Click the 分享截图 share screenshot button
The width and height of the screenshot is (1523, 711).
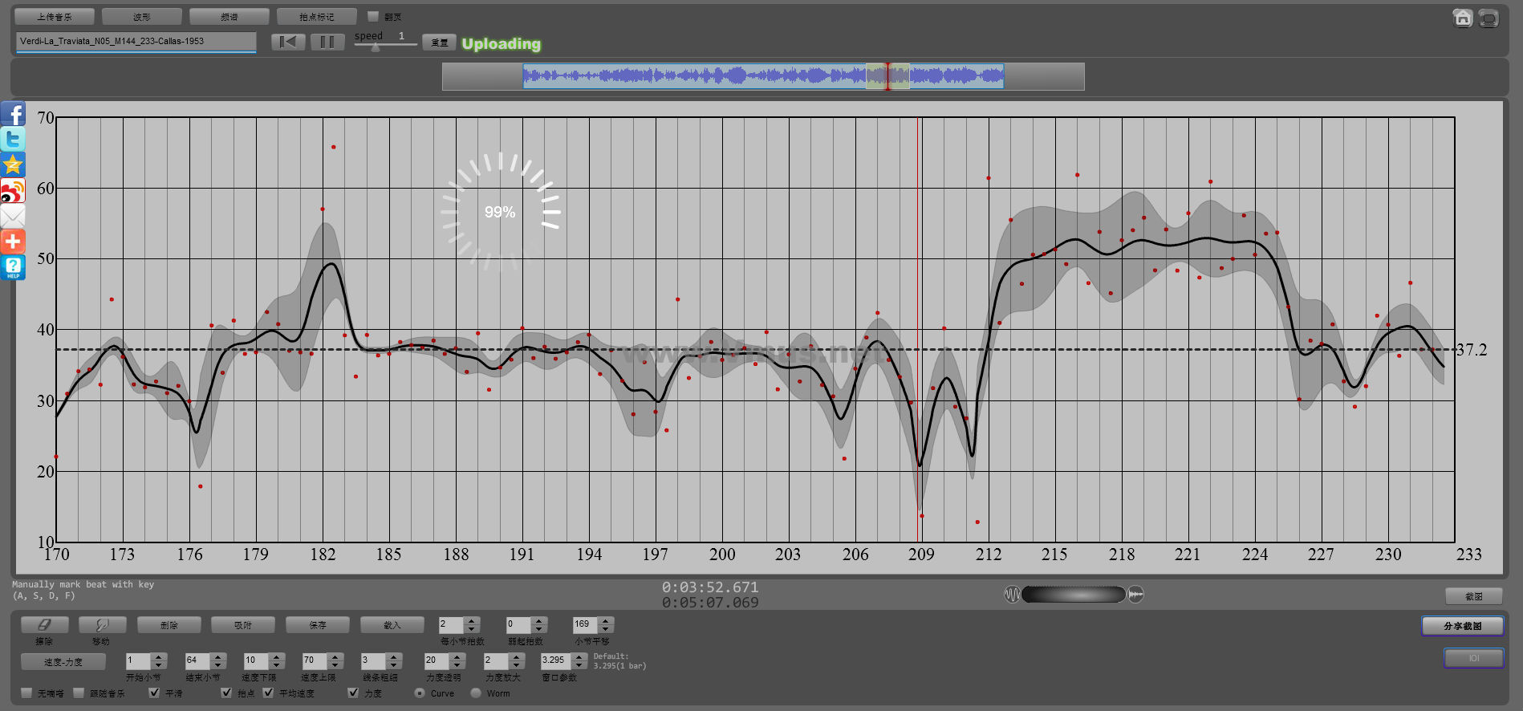[1462, 626]
